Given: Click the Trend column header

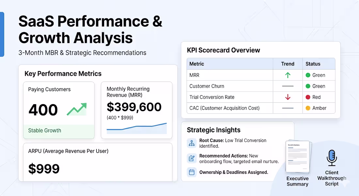Looking at the screenshot, I should pyautogui.click(x=288, y=64).
